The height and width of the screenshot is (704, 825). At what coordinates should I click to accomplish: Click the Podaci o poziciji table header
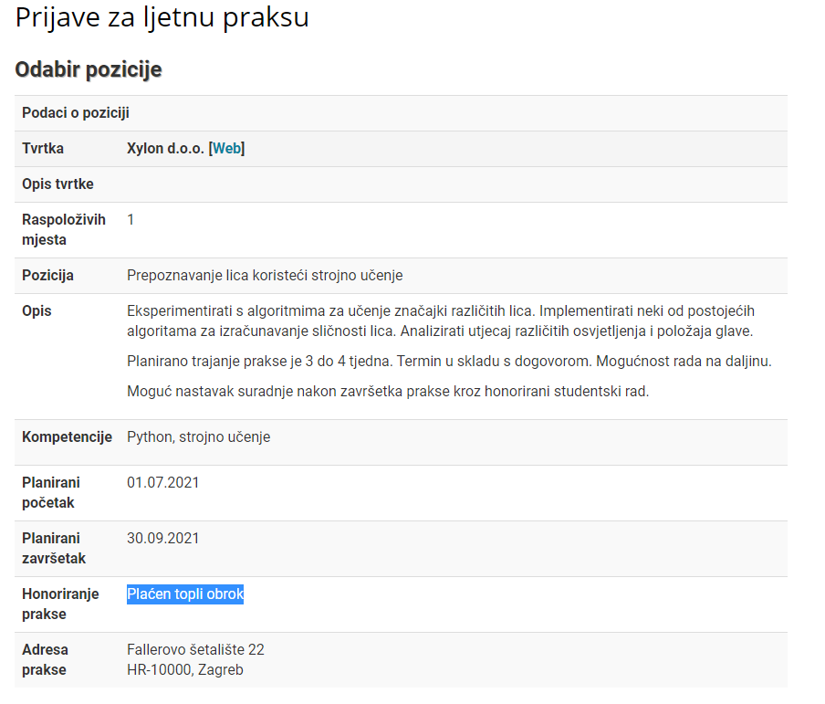tap(76, 113)
